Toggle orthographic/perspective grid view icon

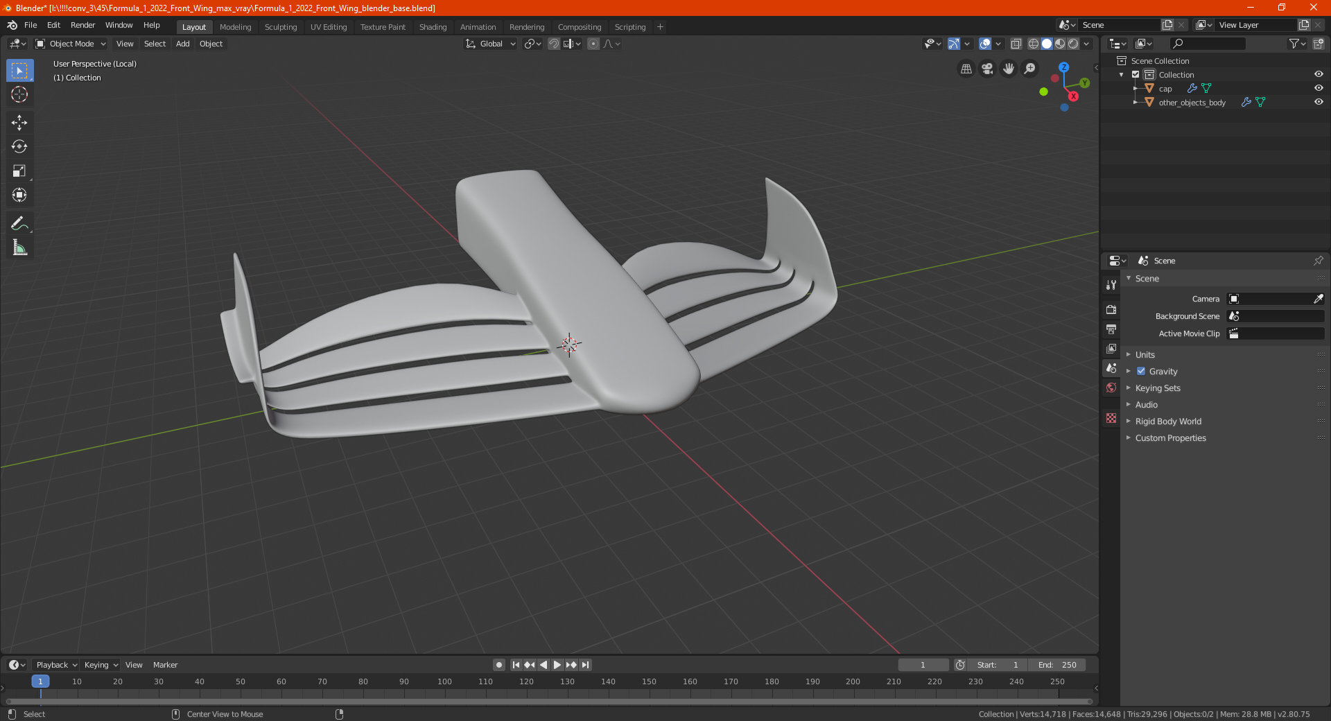tap(966, 69)
